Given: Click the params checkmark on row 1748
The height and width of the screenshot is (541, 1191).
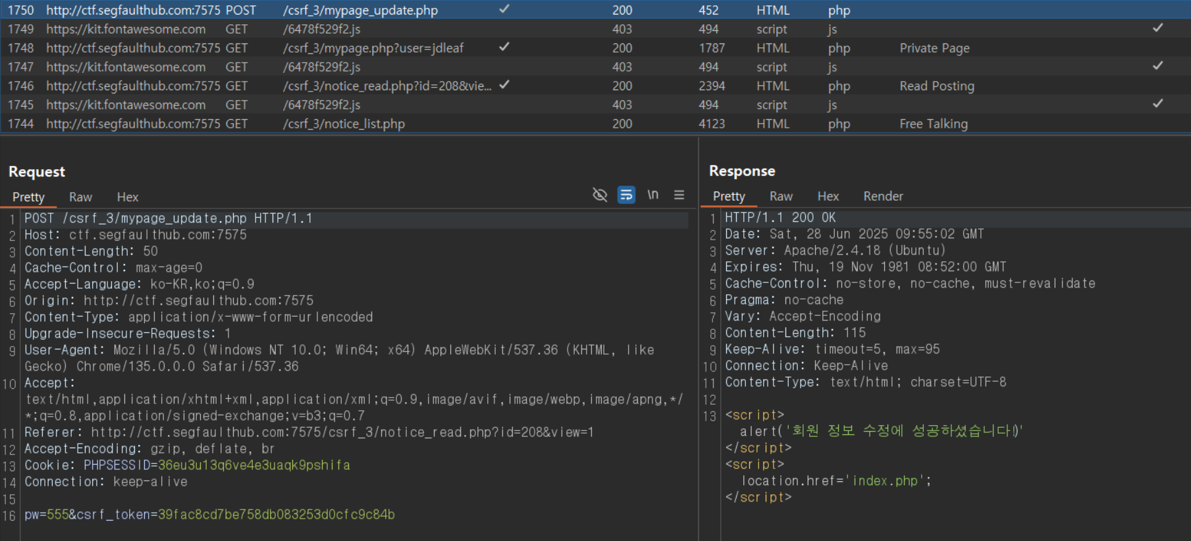Looking at the screenshot, I should click(x=504, y=47).
